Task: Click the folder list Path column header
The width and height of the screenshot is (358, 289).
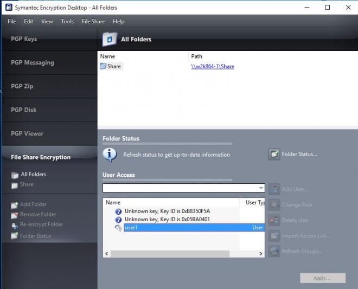Action: (196, 56)
